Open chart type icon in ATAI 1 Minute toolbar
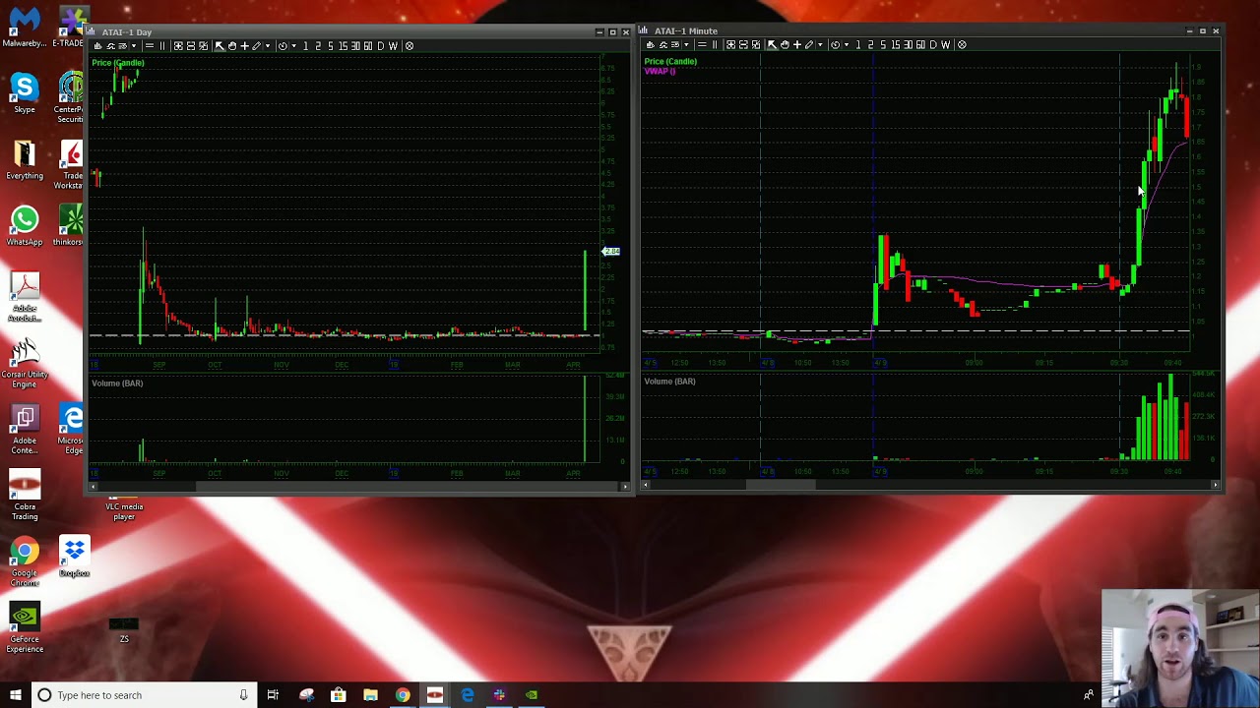The width and height of the screenshot is (1260, 708). click(651, 44)
